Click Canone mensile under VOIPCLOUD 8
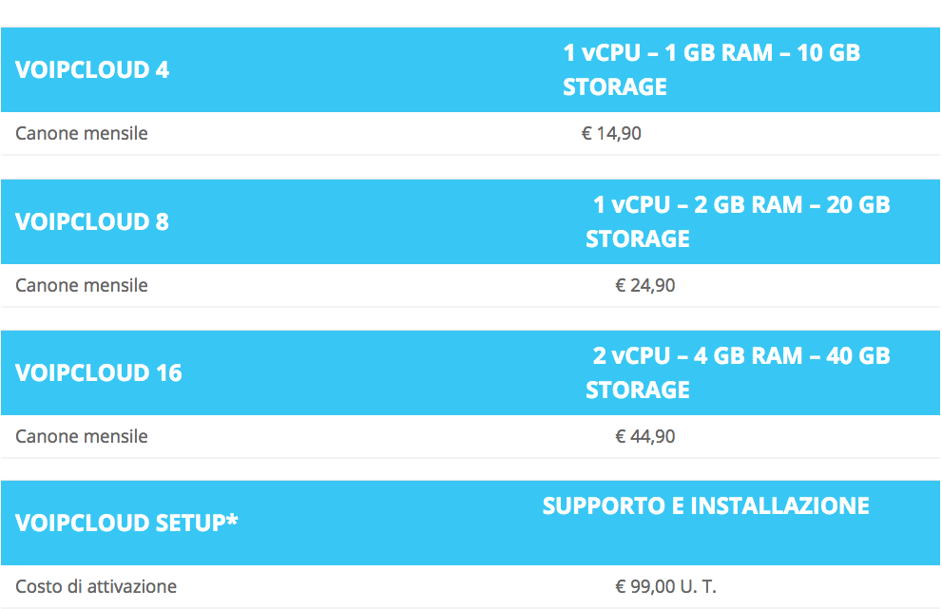The width and height of the screenshot is (942, 609). pos(82,285)
